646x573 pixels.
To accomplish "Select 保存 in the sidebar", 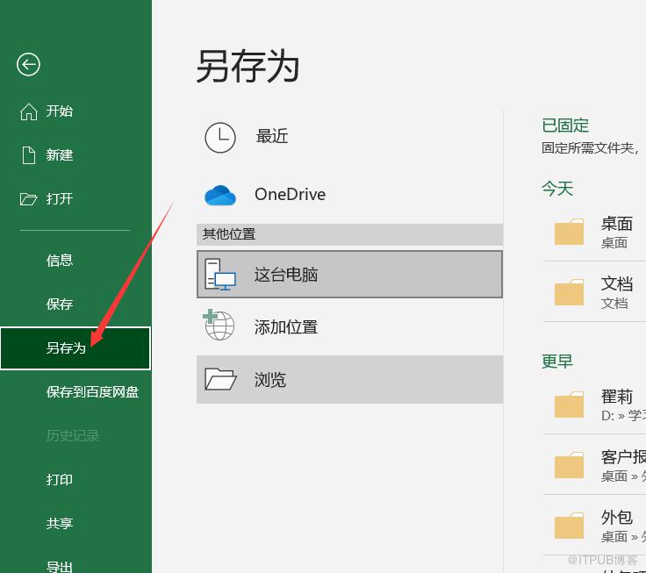I will (x=75, y=304).
